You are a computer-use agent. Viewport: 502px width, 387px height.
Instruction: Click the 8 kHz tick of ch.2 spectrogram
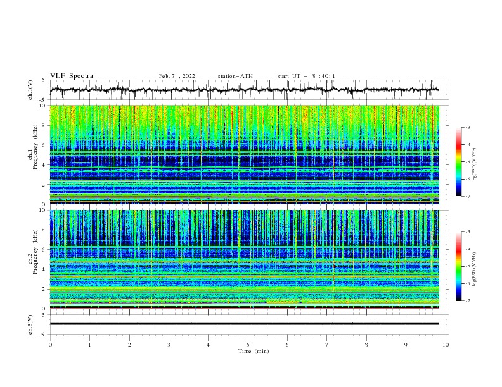(44, 230)
